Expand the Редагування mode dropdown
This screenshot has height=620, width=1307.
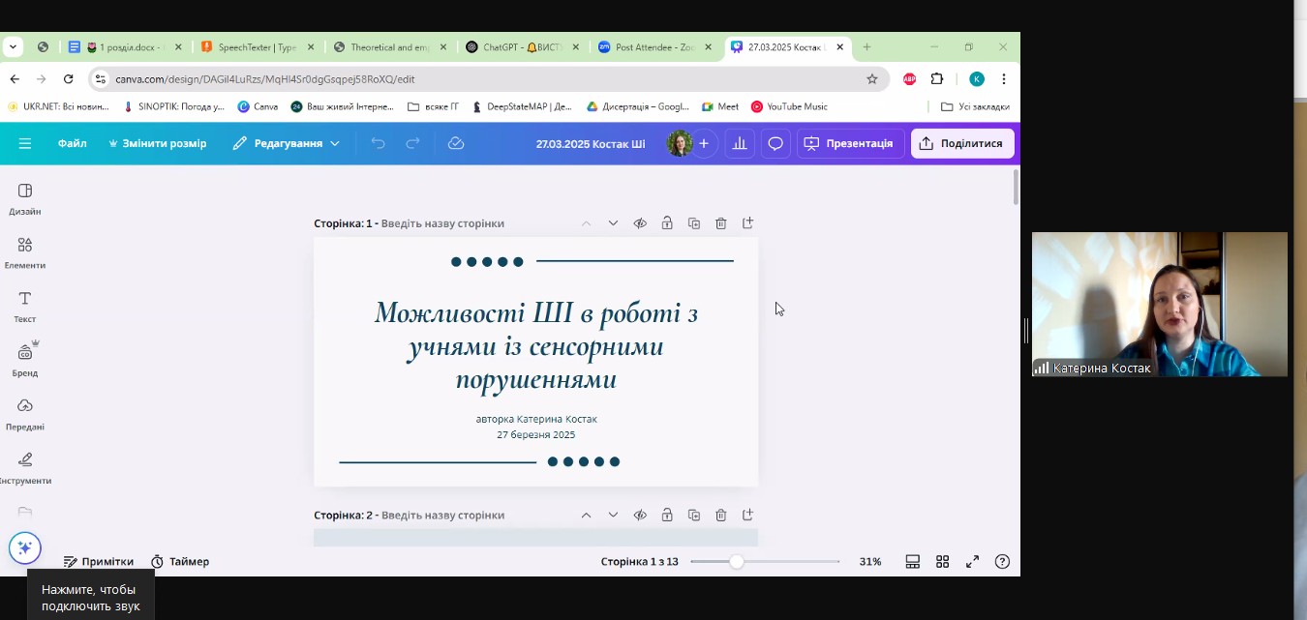tap(287, 143)
